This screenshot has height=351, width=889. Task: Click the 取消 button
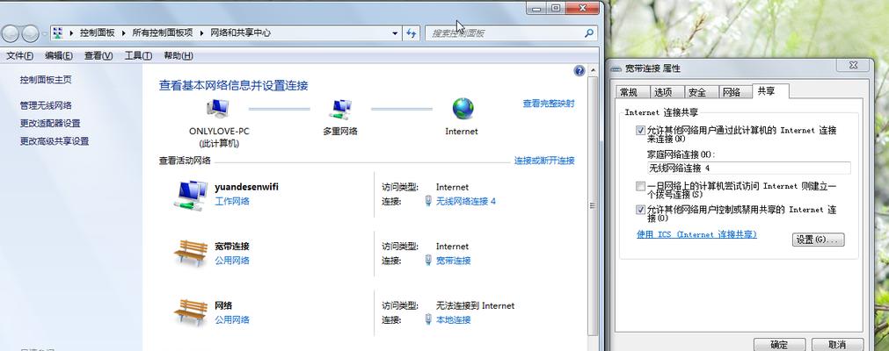tap(837, 345)
